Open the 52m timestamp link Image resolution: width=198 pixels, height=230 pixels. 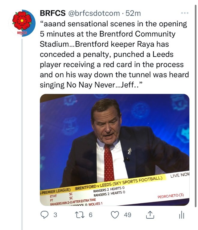(133, 13)
